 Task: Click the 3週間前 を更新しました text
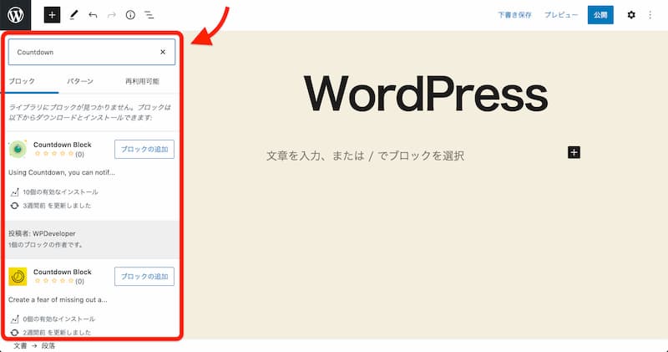pyautogui.click(x=57, y=205)
